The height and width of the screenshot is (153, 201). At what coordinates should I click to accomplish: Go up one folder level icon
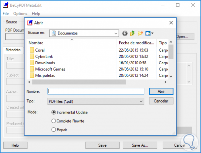point(132,33)
